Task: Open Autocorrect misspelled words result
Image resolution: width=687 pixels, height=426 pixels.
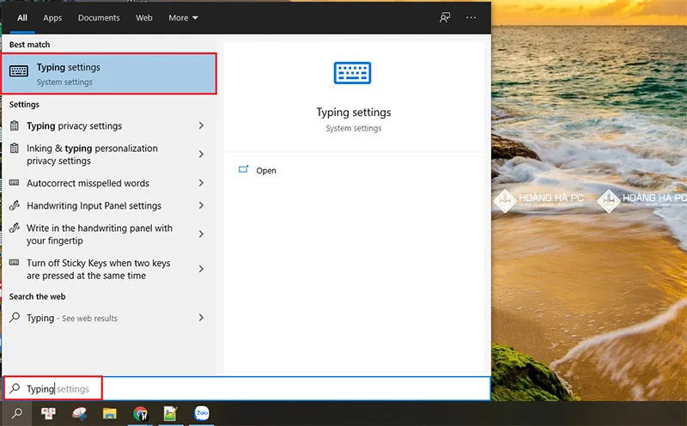Action: (107, 183)
